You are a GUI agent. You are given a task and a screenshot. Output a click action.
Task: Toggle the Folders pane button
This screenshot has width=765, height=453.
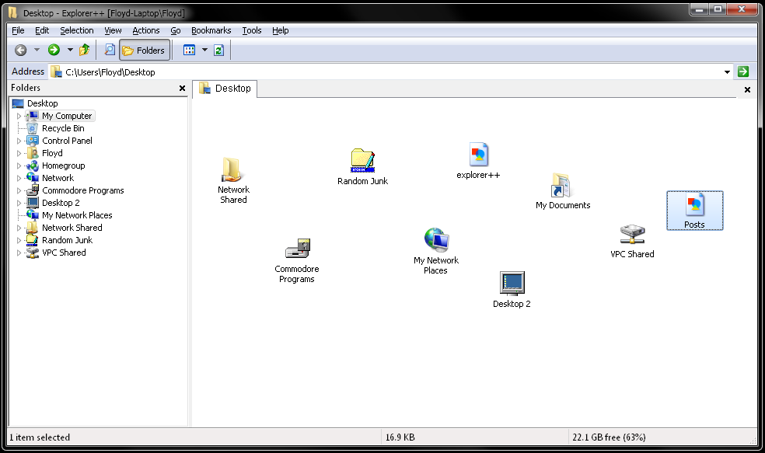(x=145, y=51)
